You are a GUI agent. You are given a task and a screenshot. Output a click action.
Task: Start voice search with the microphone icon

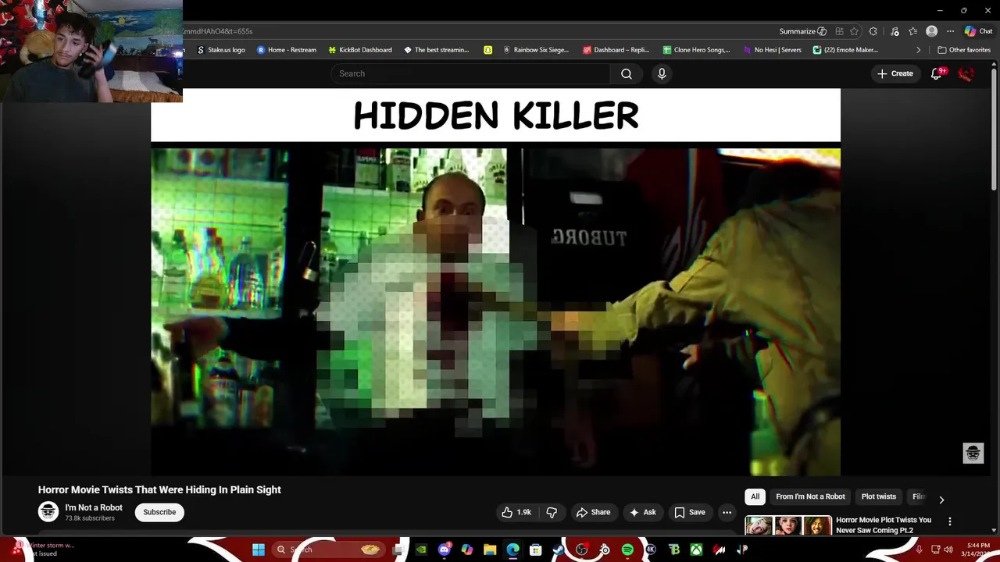(662, 73)
